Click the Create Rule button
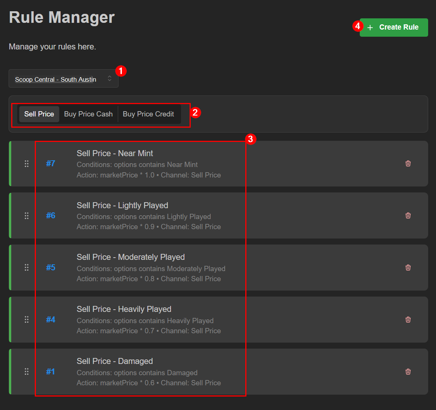The image size is (436, 410). [x=394, y=27]
